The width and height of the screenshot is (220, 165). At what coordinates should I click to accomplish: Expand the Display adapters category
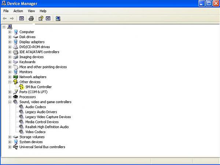pos(10,42)
